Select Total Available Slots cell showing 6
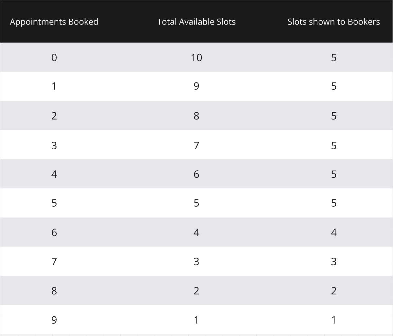Image resolution: width=393 pixels, height=336 pixels. pos(196,174)
